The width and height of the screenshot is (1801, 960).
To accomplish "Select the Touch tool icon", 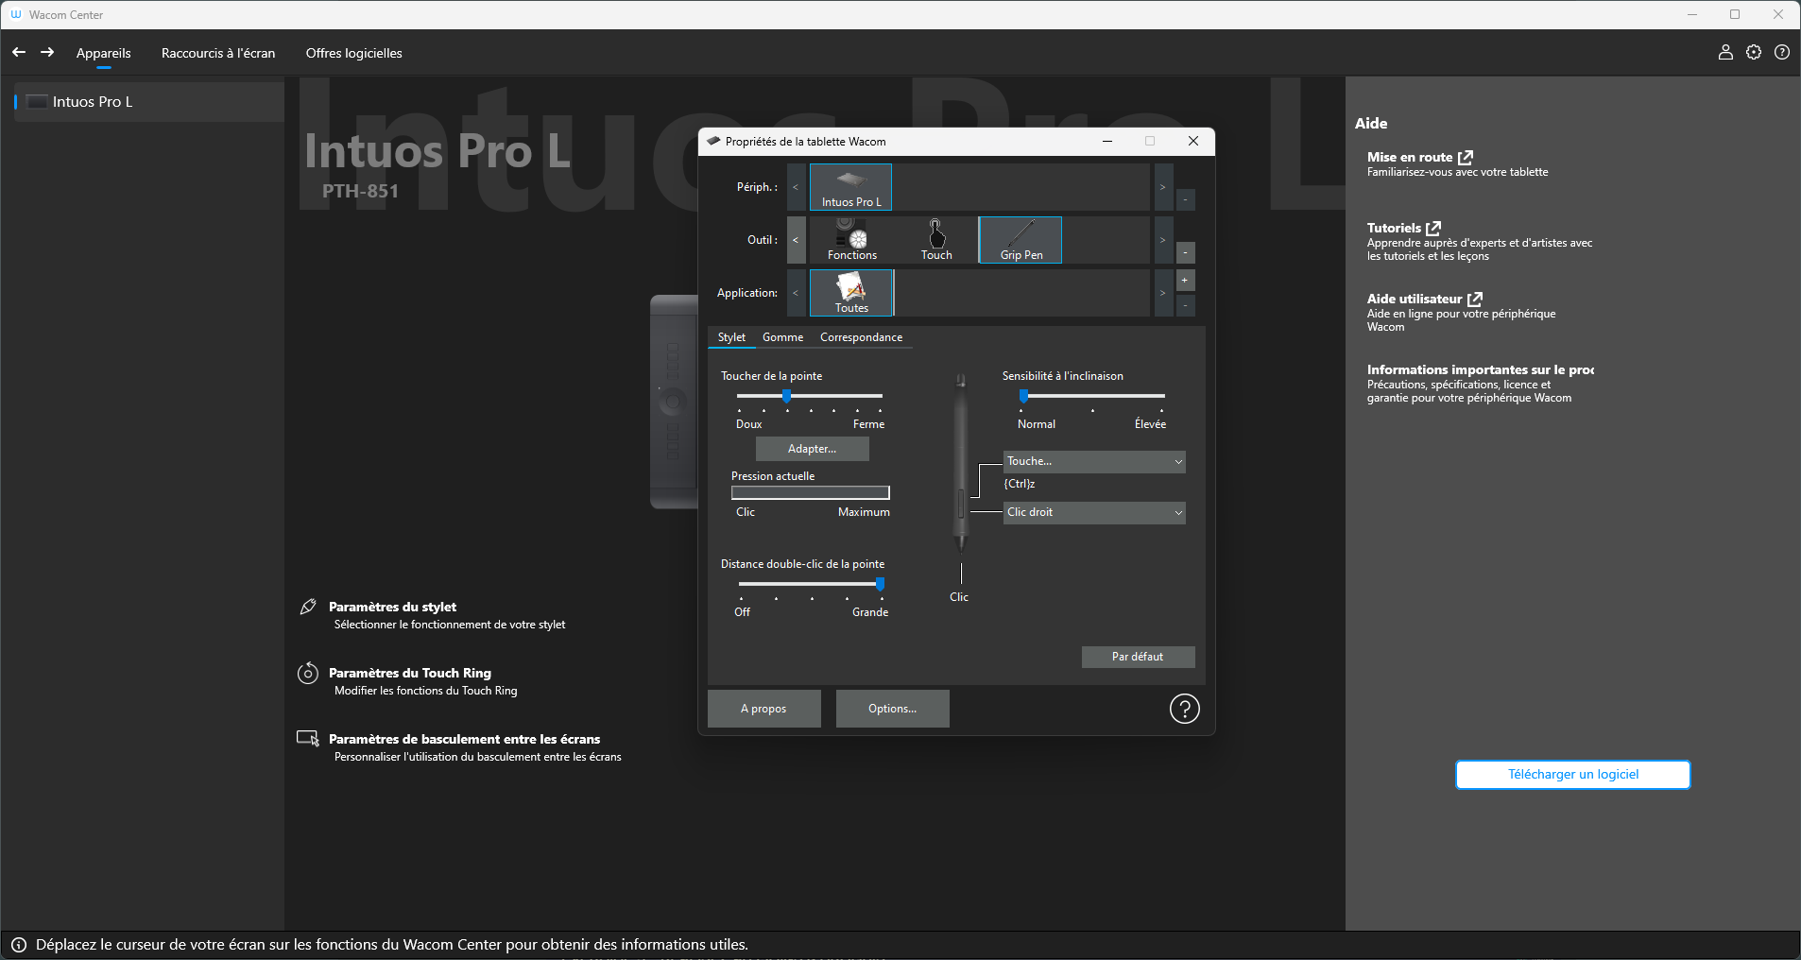I will [935, 239].
